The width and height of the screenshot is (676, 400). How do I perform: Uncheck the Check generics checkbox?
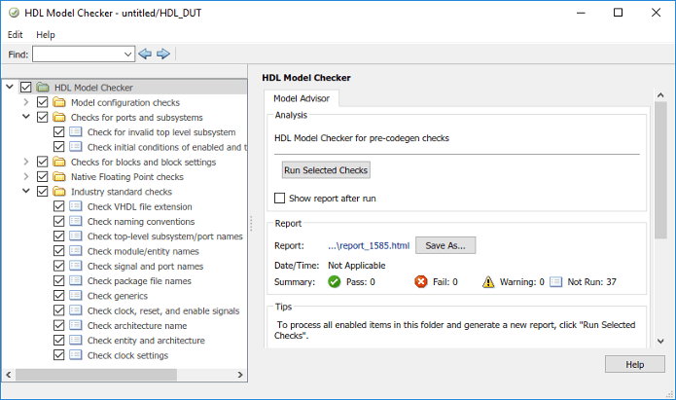(58, 296)
